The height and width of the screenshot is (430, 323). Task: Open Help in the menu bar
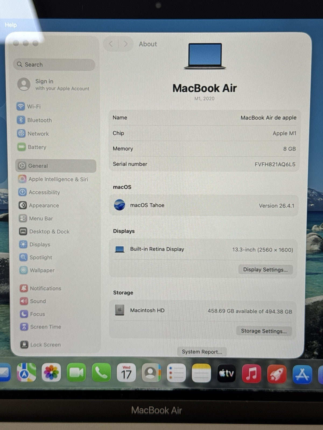tap(11, 25)
